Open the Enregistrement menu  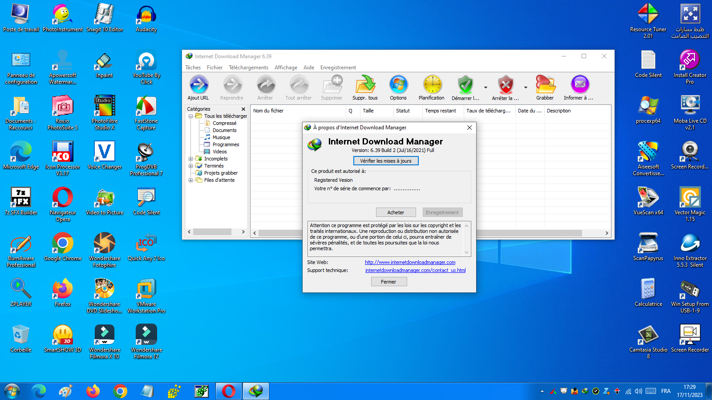pos(338,68)
